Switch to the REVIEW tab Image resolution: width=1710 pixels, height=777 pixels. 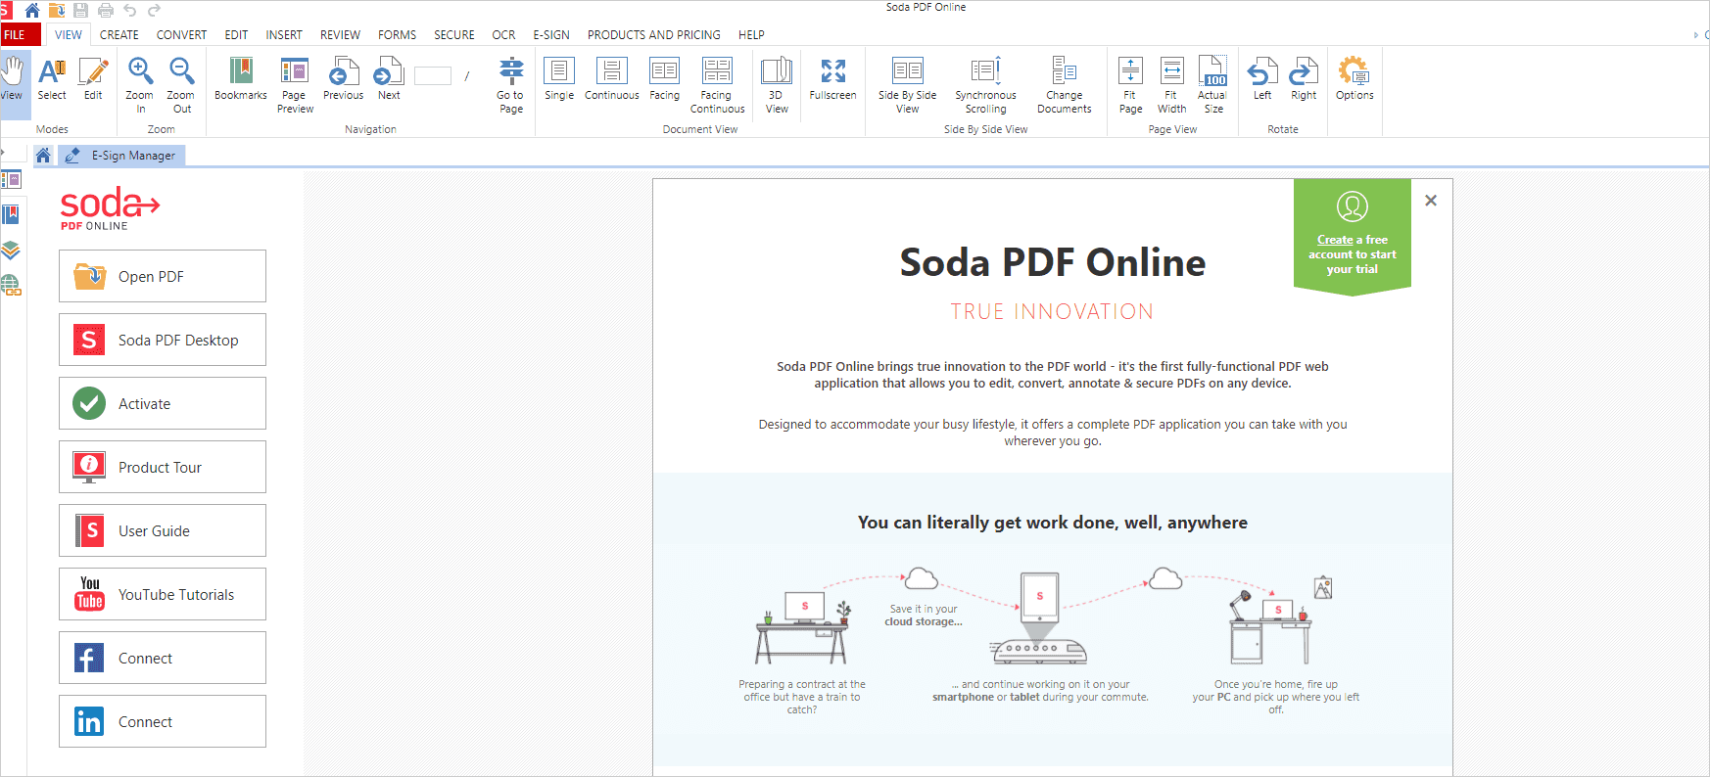[340, 34]
